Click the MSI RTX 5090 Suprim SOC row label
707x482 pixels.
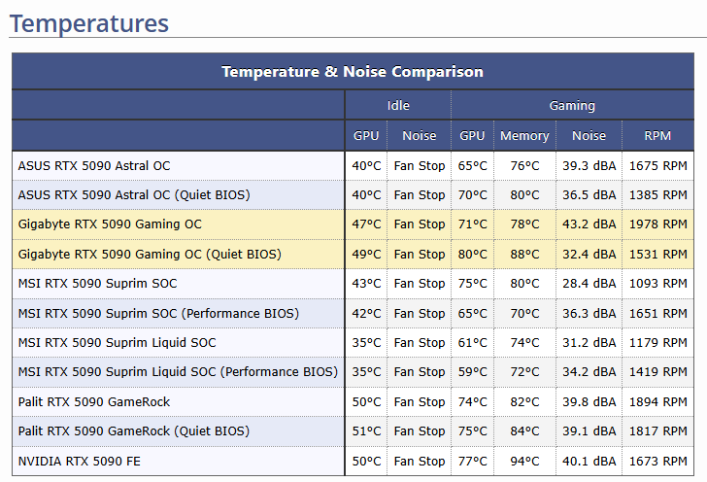(97, 284)
